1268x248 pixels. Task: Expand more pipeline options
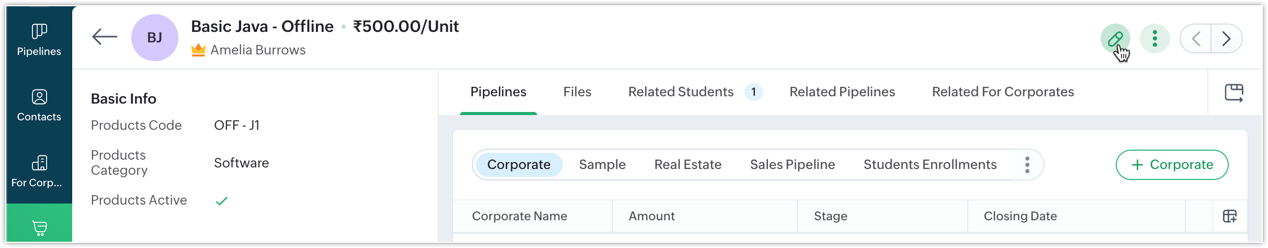(x=1027, y=165)
